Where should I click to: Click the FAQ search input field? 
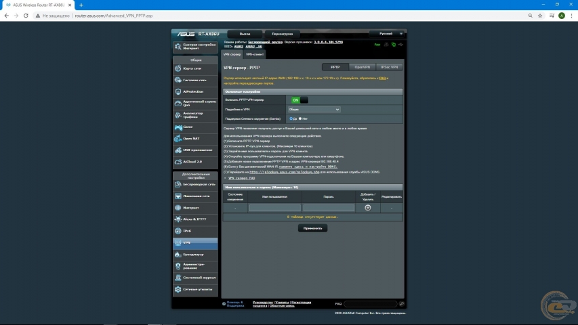tap(371, 304)
